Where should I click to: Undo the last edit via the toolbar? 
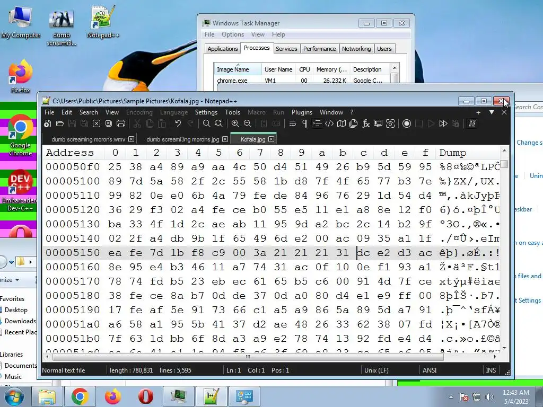[x=178, y=123]
